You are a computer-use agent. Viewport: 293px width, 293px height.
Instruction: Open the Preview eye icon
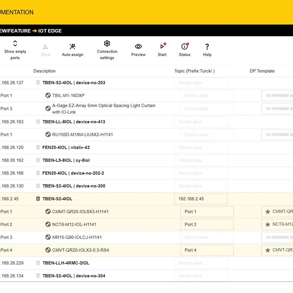(138, 47)
